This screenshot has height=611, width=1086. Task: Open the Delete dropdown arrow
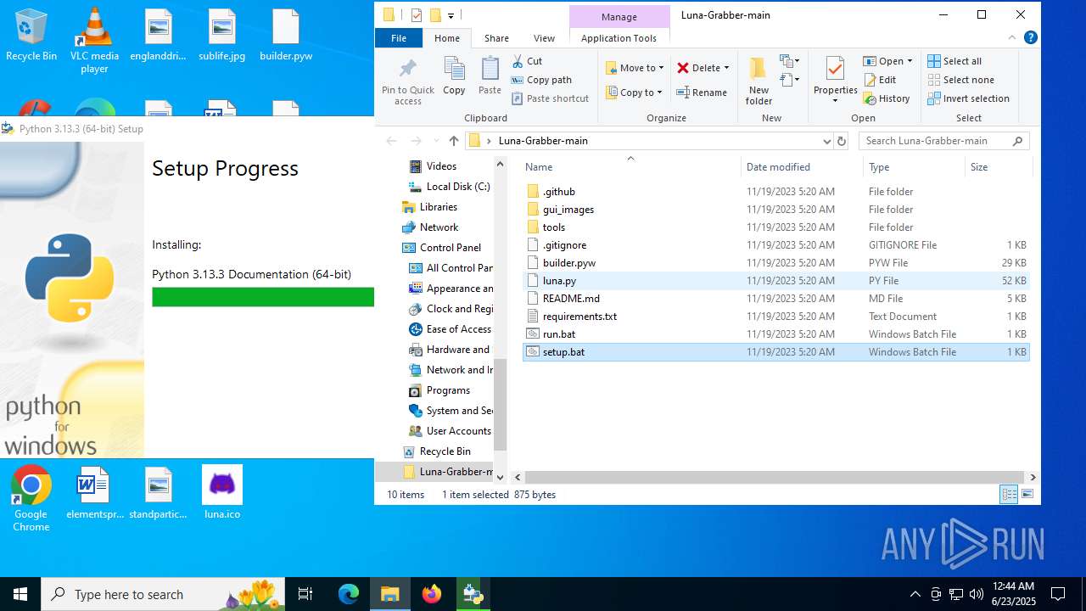point(726,68)
